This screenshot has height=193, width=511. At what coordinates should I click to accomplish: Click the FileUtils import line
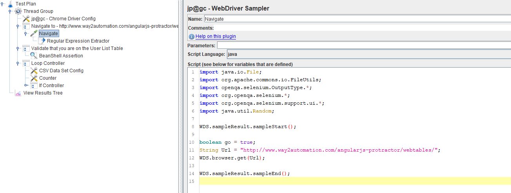pos(260,80)
